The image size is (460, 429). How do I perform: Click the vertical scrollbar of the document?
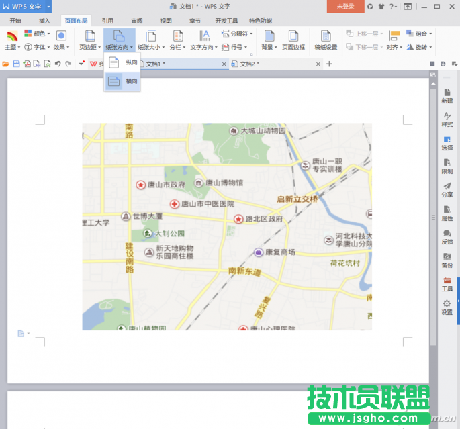433,215
